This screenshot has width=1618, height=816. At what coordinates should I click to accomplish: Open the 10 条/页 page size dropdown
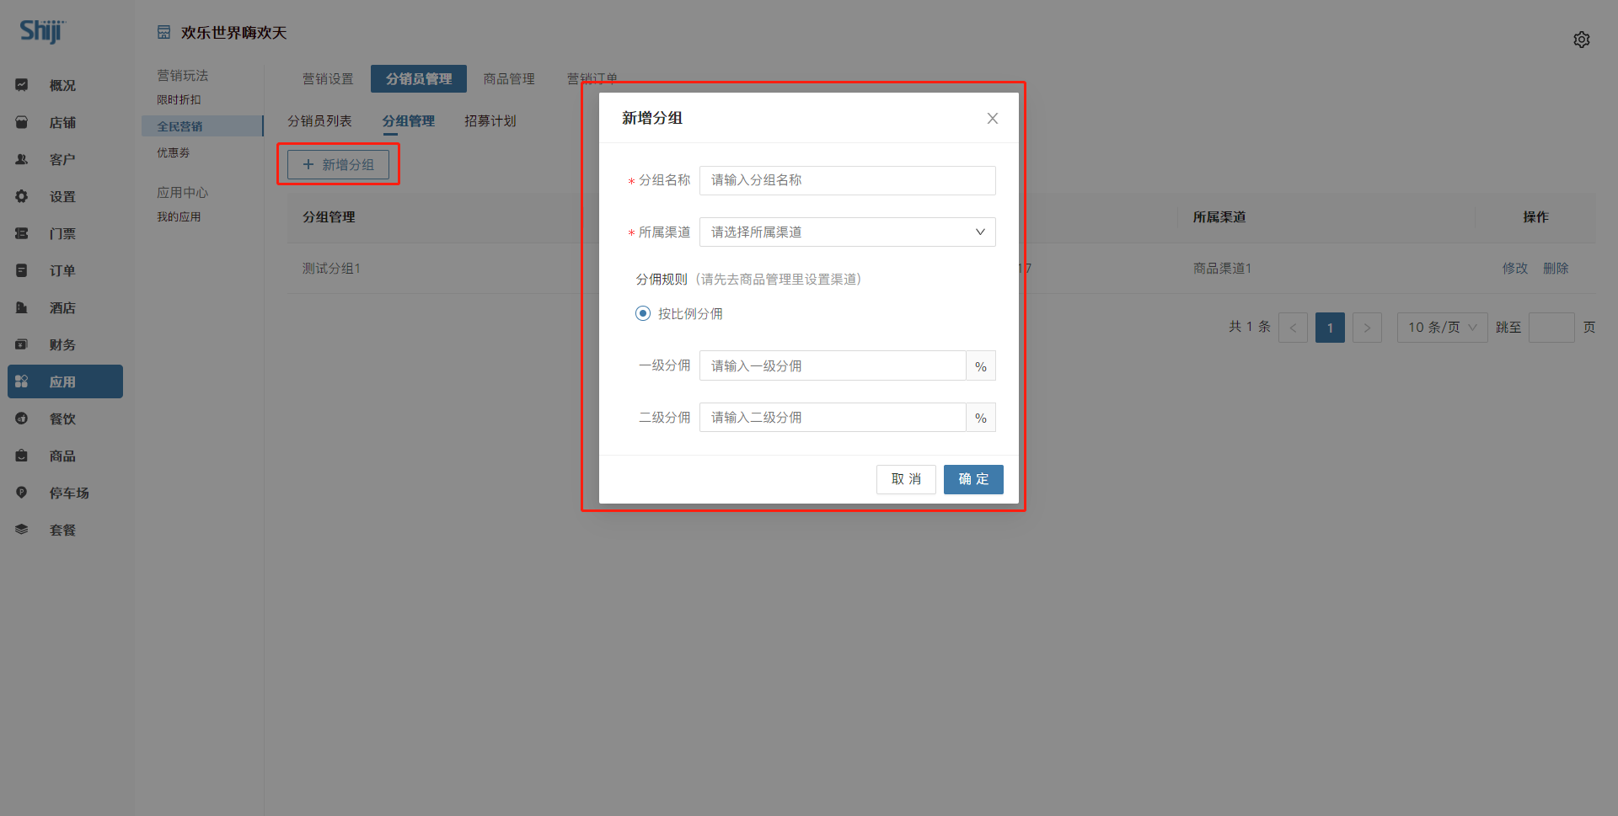[x=1442, y=328]
